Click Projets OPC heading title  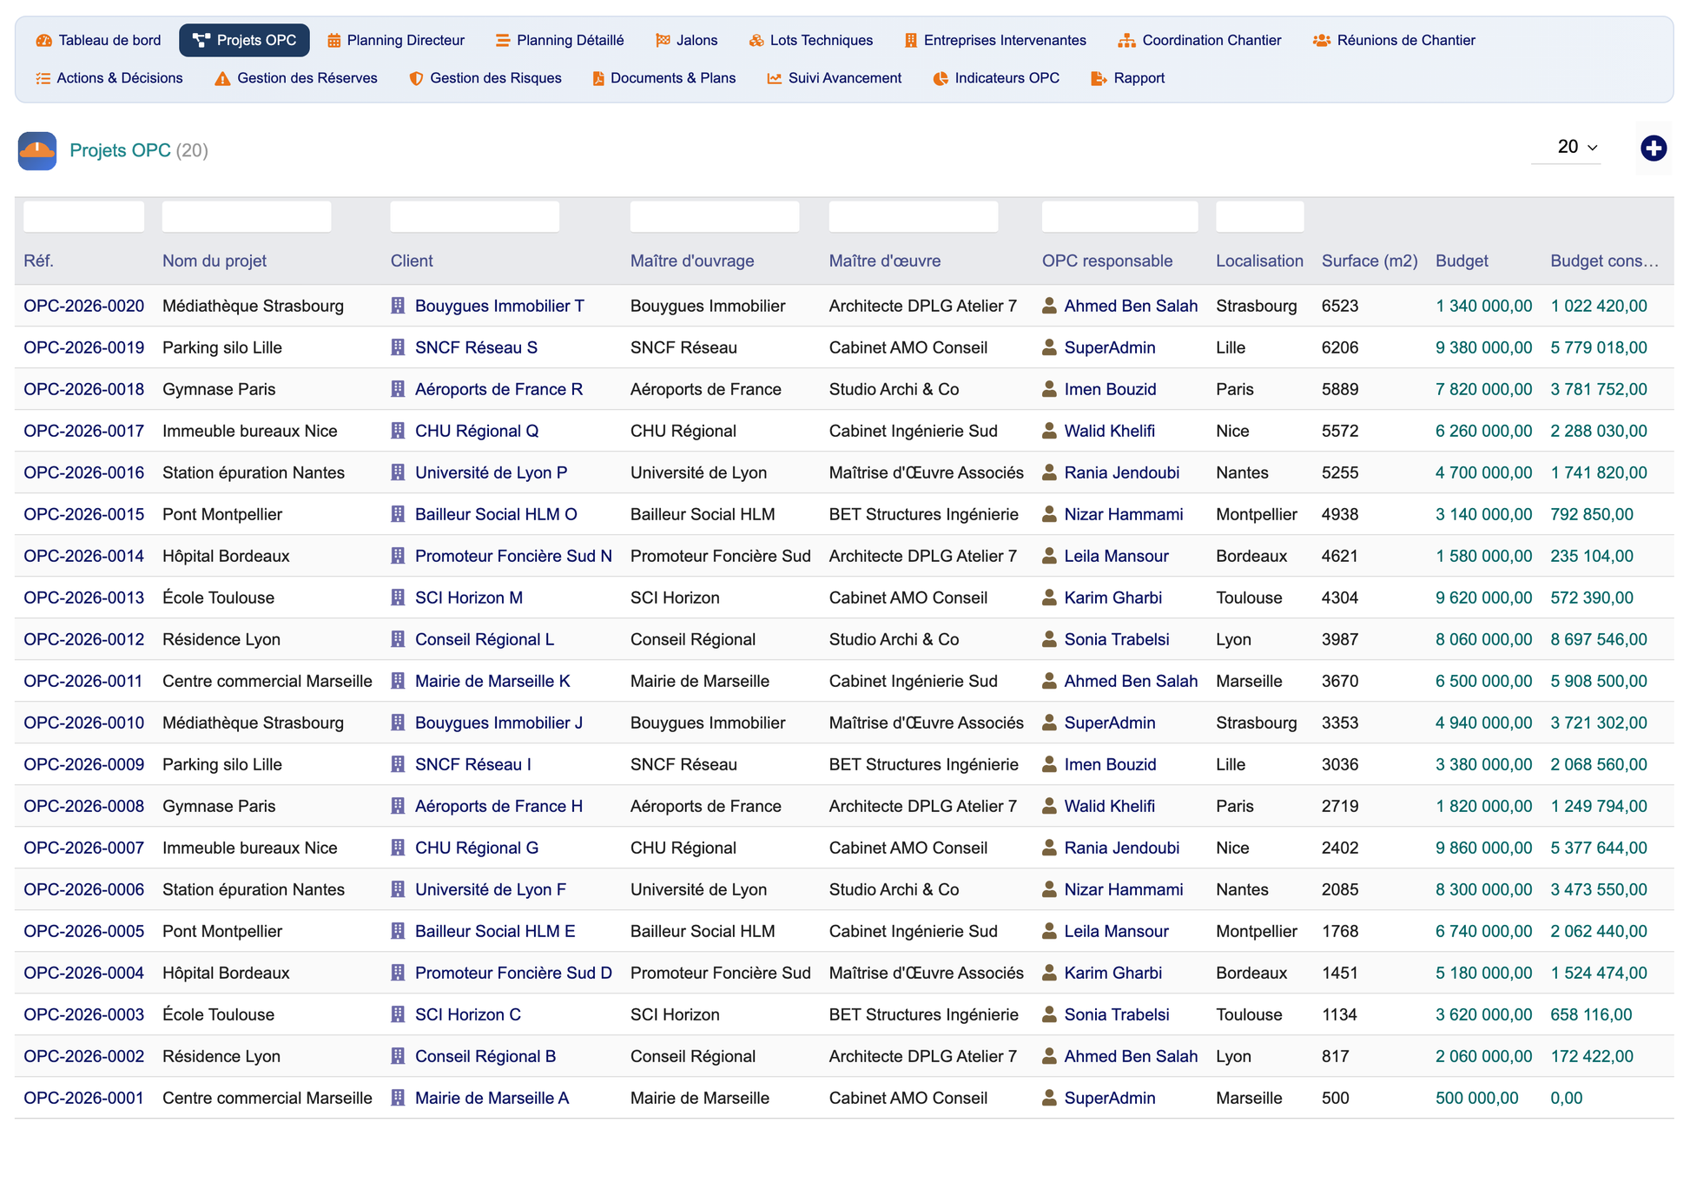point(120,150)
